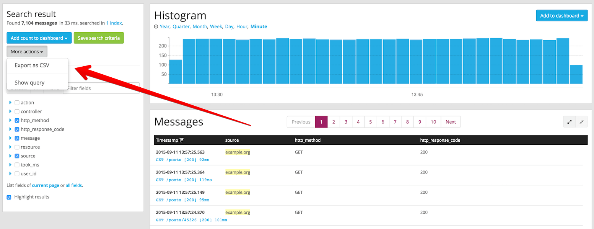Click the expand messages arrows icon
This screenshot has height=229, width=594.
point(569,122)
